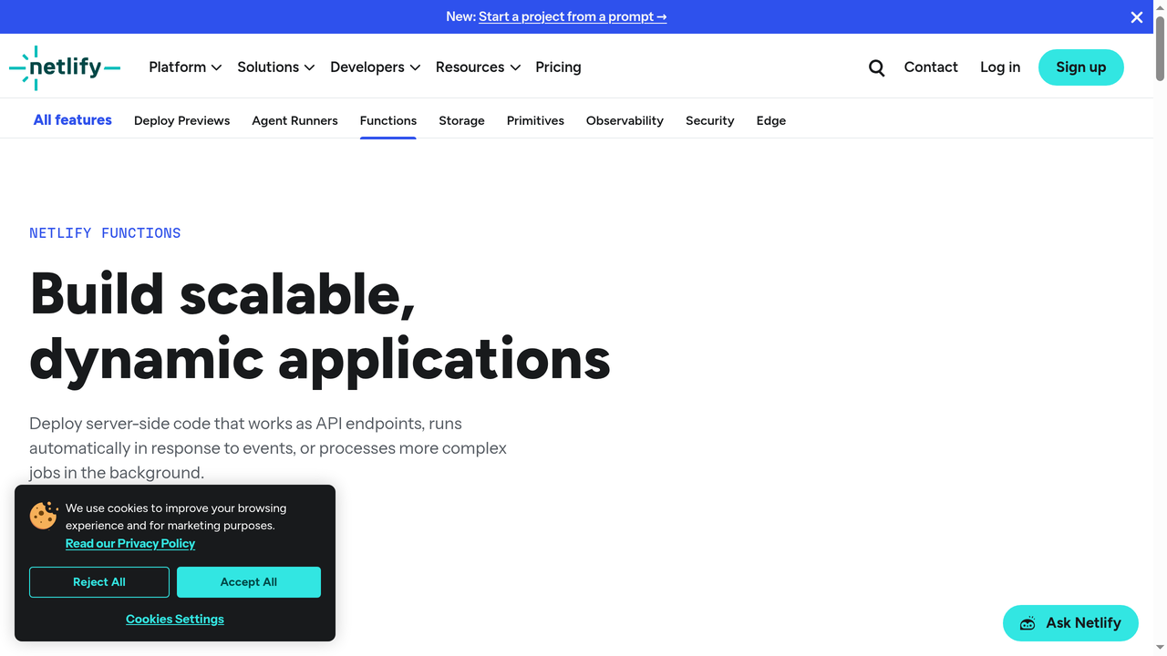Click the Sign up button
1167x656 pixels.
click(1080, 67)
